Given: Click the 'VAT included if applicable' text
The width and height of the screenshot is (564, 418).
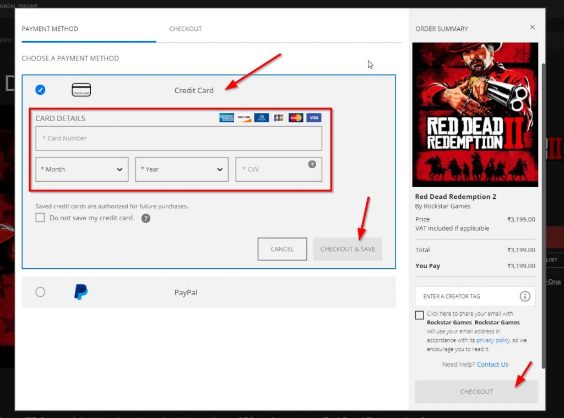Looking at the screenshot, I should pos(452,229).
